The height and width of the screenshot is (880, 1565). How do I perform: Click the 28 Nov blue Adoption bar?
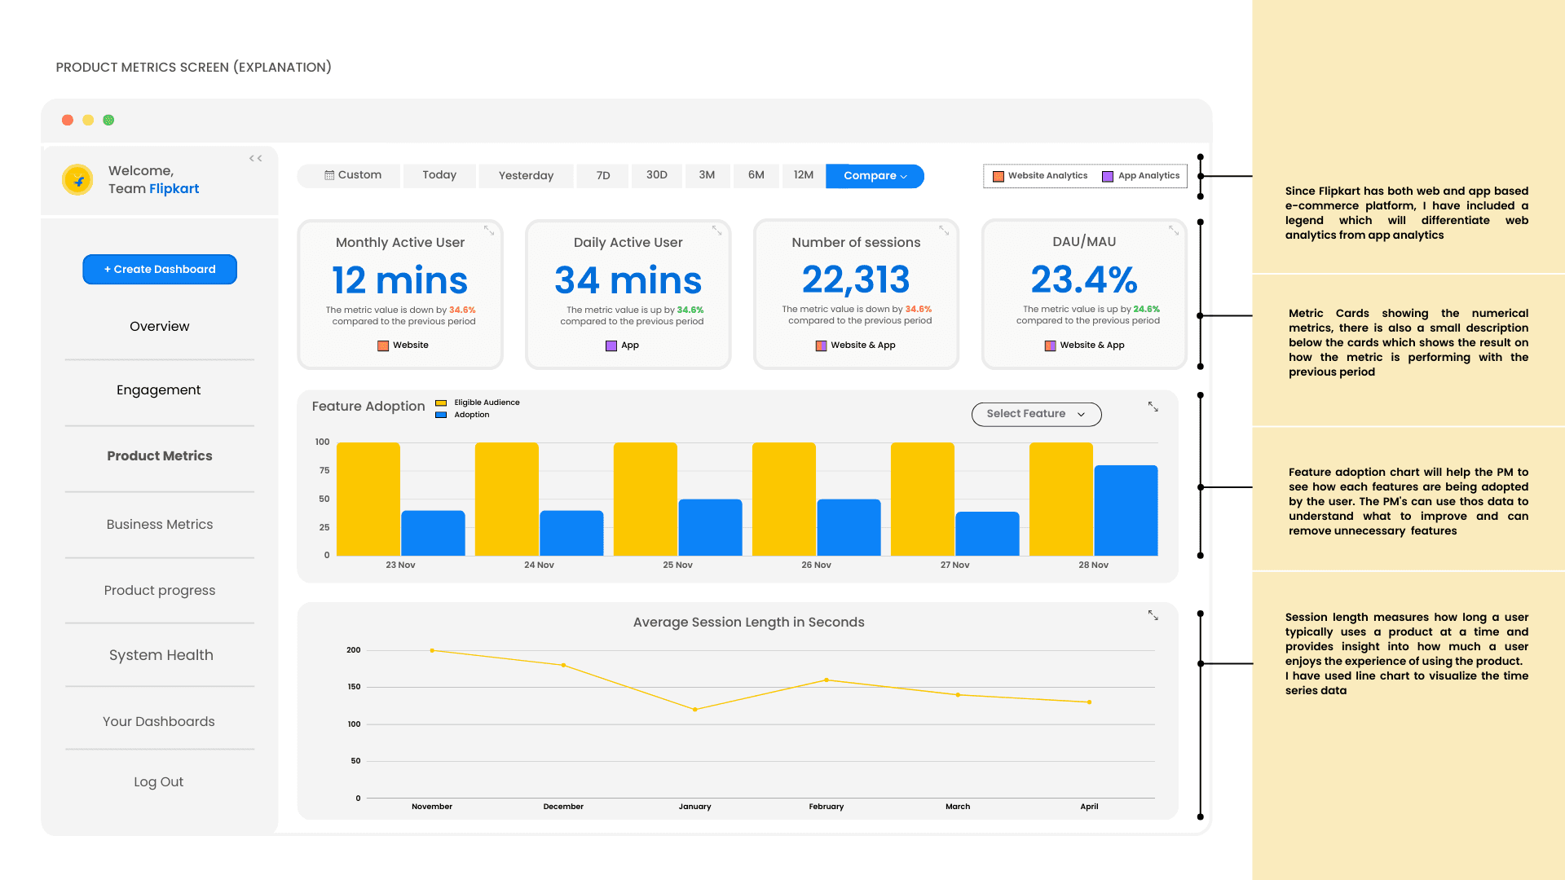tap(1126, 511)
